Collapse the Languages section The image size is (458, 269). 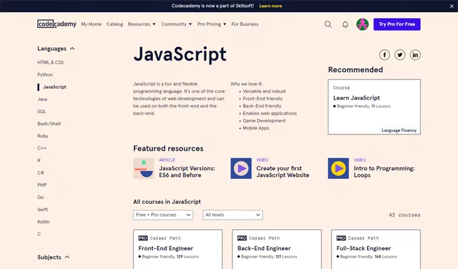click(56, 48)
